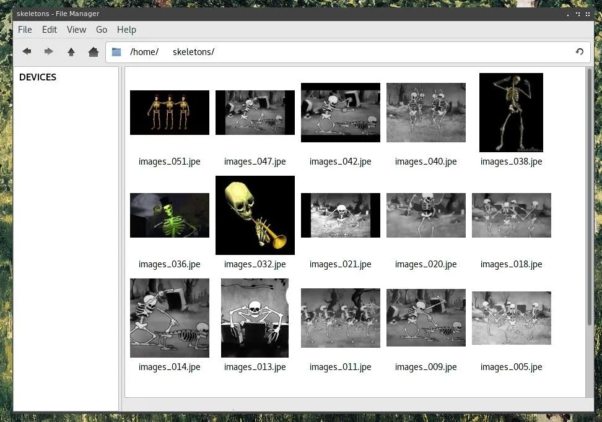
Task: Reload the folder with refresh icon
Action: 579,51
